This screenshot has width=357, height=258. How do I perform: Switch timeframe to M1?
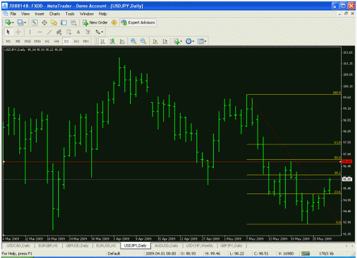(x=8, y=41)
